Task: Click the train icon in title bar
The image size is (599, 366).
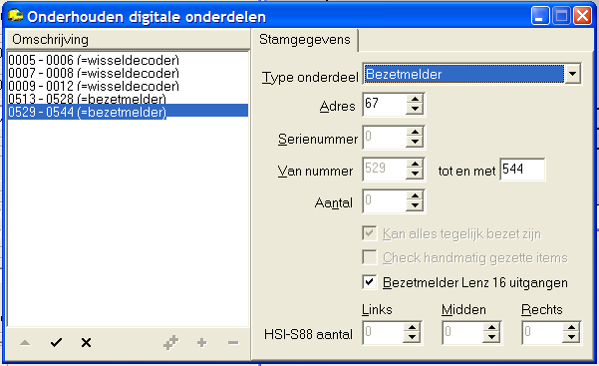Action: [15, 16]
